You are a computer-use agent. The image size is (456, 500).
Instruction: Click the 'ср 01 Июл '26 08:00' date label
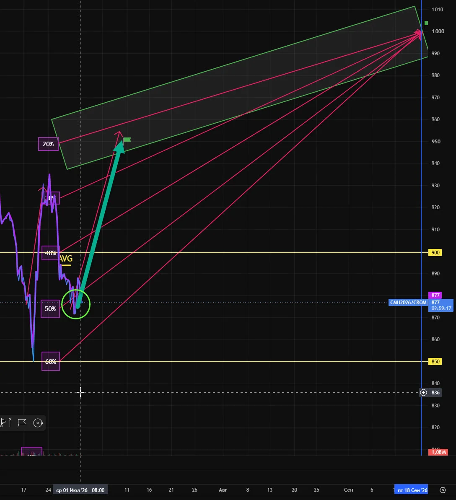(x=80, y=490)
